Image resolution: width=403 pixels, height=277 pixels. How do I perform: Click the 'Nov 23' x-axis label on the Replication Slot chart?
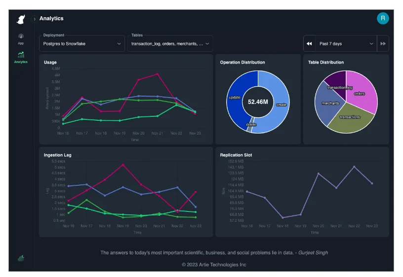coord(372,226)
